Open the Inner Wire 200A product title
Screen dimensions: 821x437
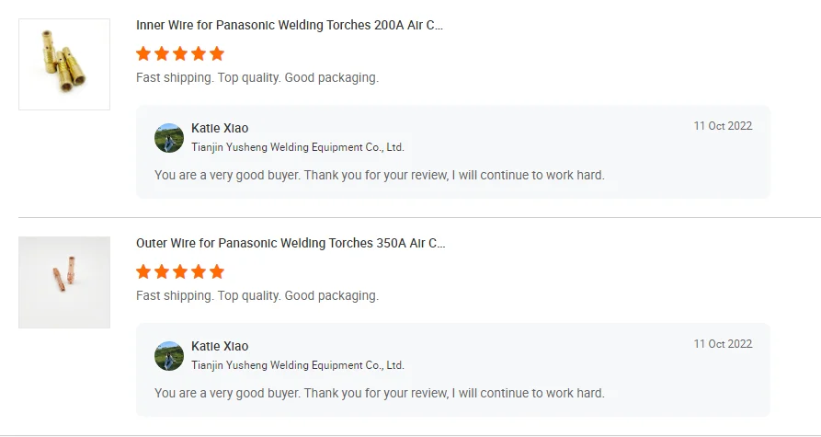(290, 26)
